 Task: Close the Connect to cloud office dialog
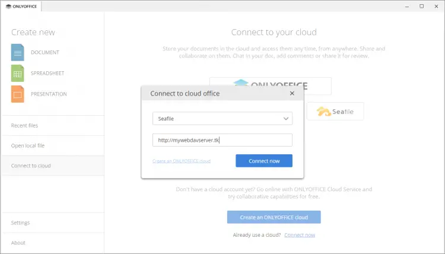click(292, 93)
